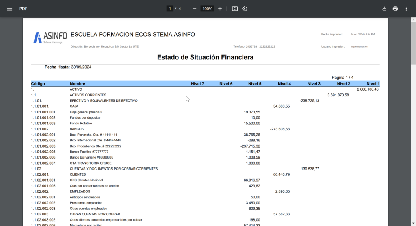Click 'OTRAS CUENTAS POR COBRAR' row

point(95,214)
